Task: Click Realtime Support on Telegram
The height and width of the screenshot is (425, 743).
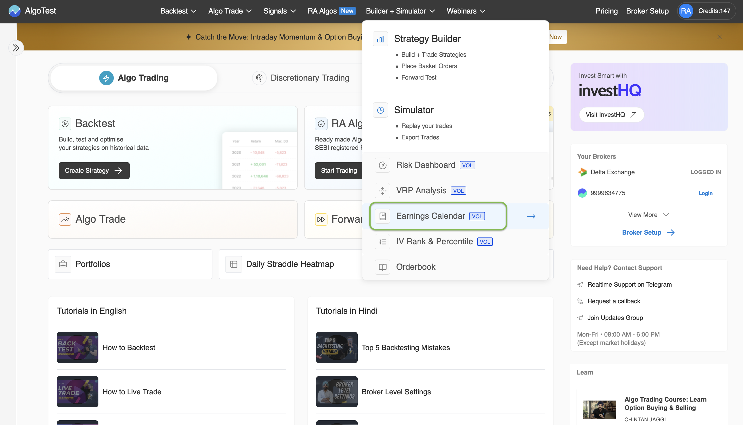Action: [x=629, y=285]
